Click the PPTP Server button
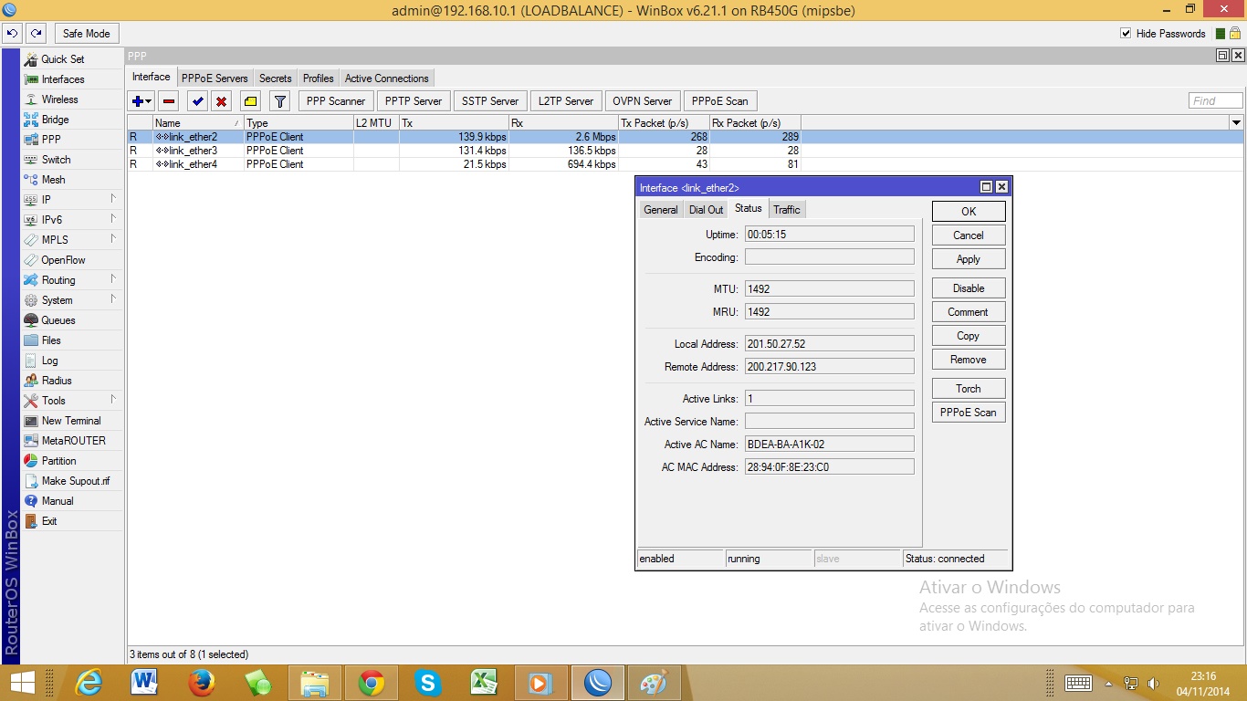The image size is (1247, 701). pyautogui.click(x=414, y=101)
